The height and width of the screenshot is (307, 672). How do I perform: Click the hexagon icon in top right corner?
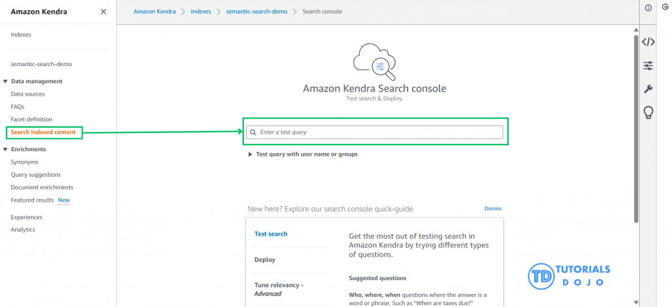665,8
